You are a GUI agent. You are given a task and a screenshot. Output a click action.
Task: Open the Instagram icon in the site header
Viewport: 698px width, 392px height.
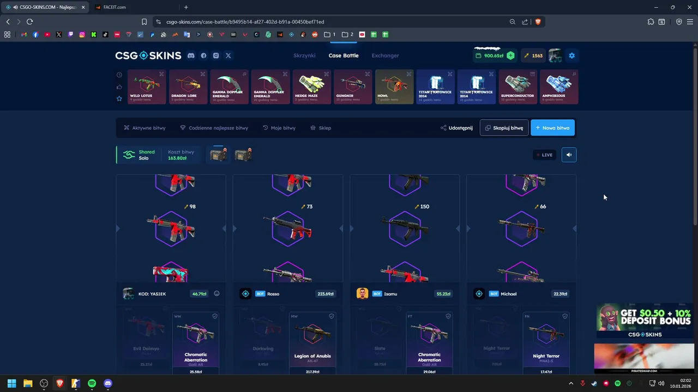pyautogui.click(x=216, y=56)
